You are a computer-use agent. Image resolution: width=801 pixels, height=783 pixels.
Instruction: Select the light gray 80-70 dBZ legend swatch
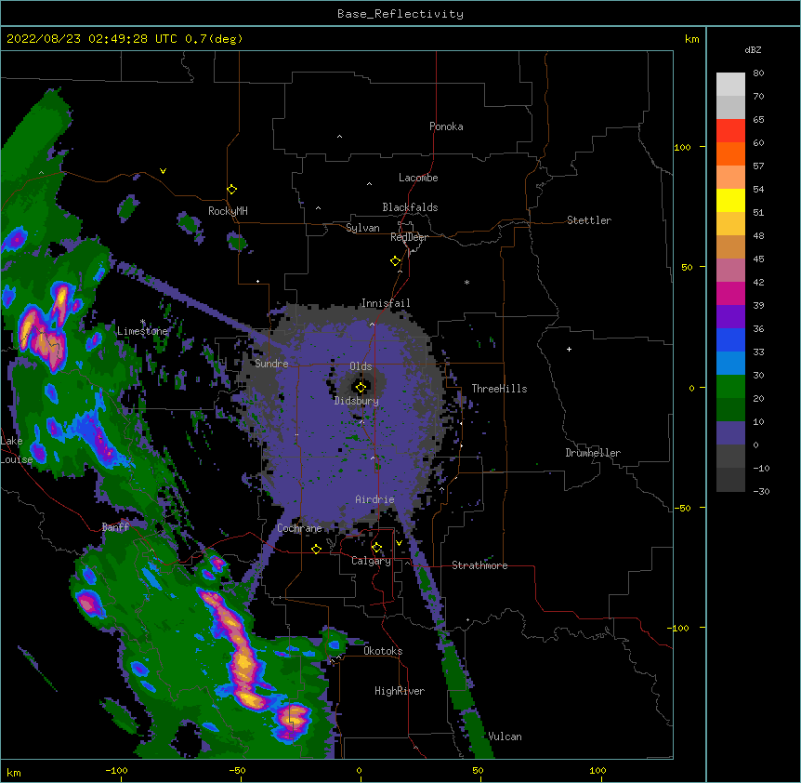(730, 85)
